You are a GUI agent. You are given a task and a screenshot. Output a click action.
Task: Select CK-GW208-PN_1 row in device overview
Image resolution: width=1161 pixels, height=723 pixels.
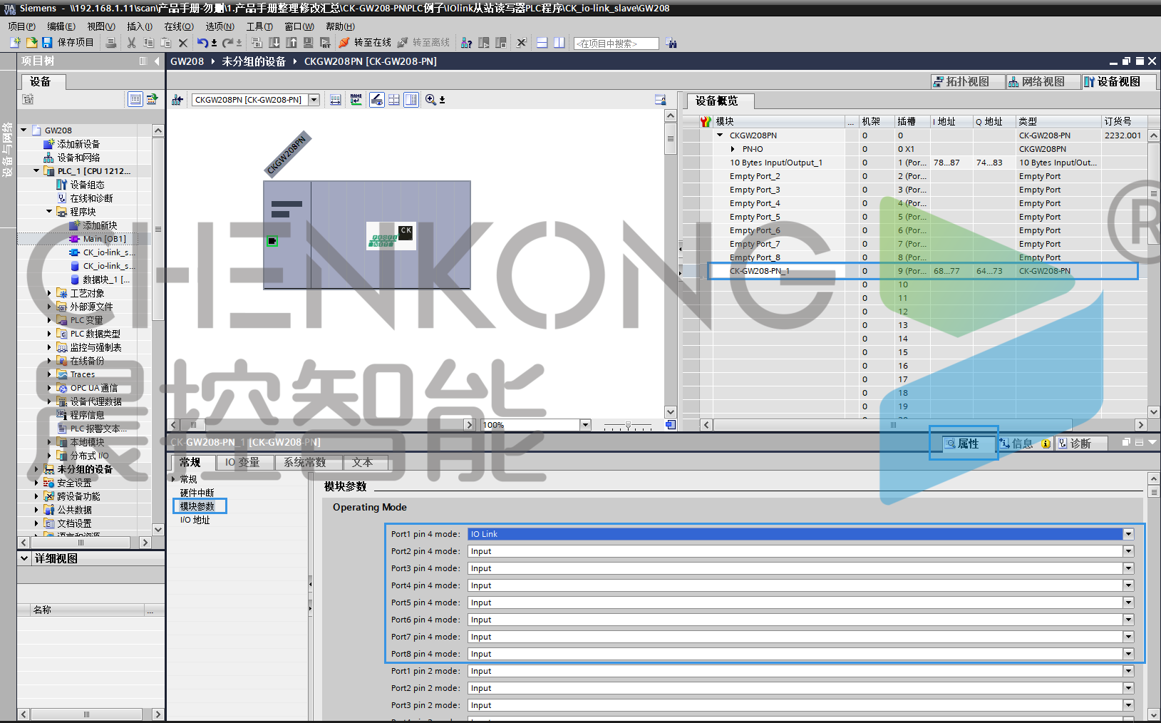(x=923, y=271)
